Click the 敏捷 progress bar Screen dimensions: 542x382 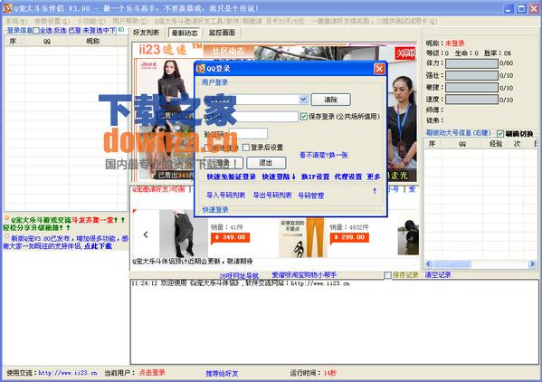point(471,88)
